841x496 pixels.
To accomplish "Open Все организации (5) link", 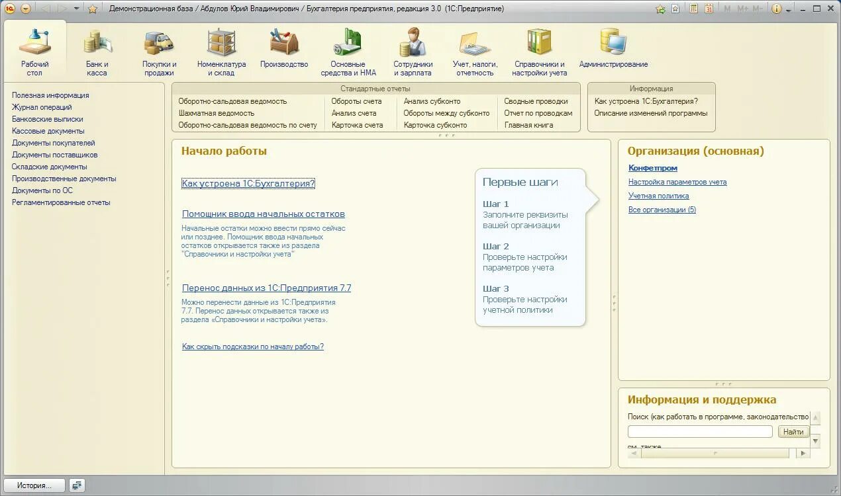I will coord(662,210).
